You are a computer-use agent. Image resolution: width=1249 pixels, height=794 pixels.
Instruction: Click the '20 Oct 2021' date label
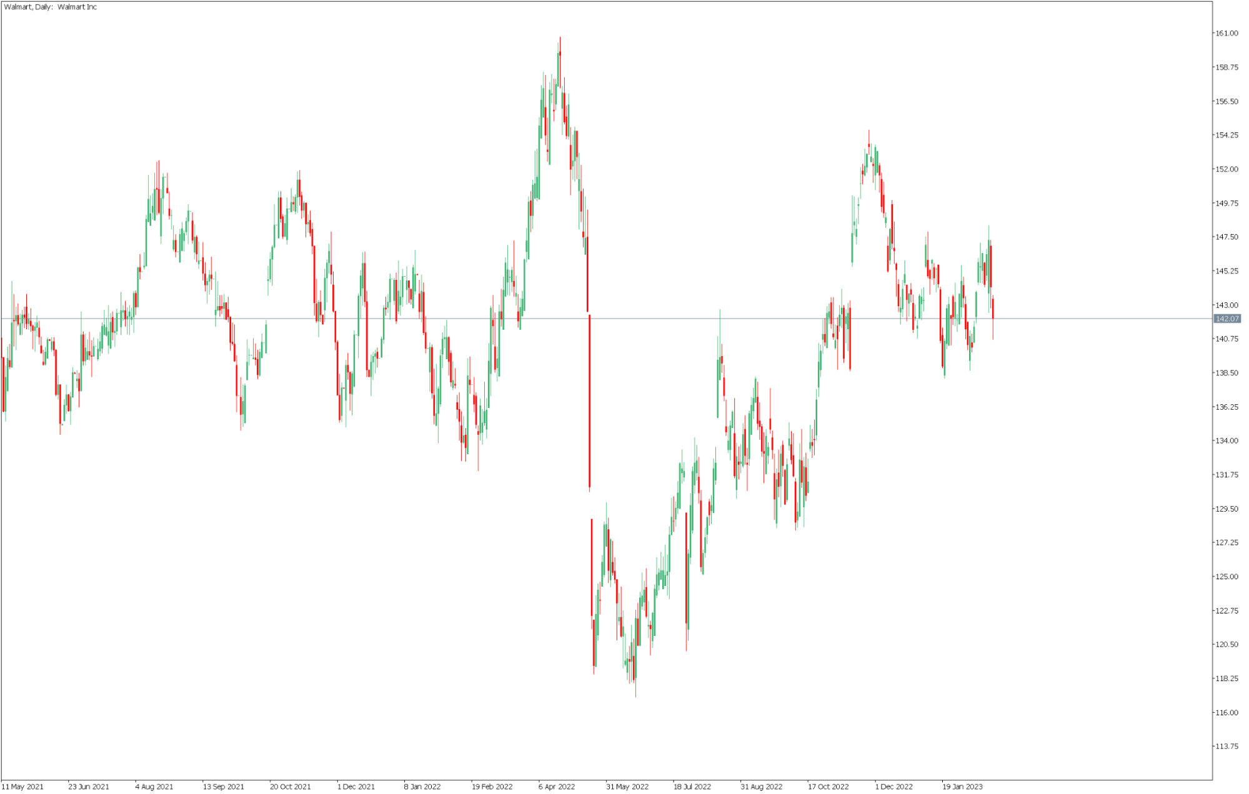(x=290, y=787)
